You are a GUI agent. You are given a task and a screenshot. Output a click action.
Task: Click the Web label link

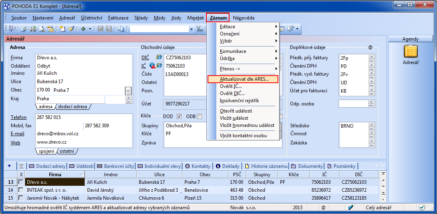16,143
